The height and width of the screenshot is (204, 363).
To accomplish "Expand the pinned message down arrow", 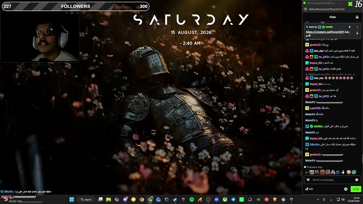I will coord(357,33).
